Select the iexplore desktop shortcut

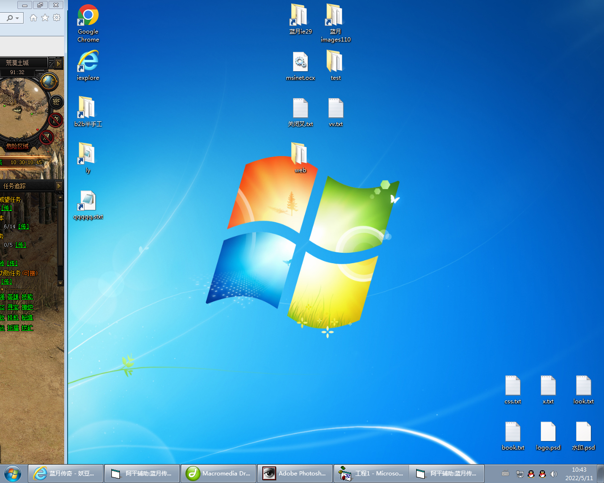[88, 66]
